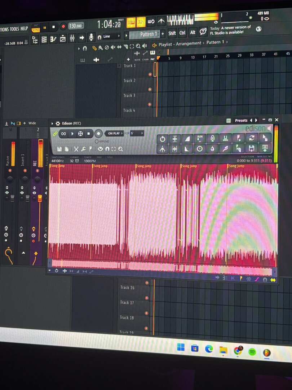Click the microphone recording icon in toolbar
The image size is (292, 390).
91,37
